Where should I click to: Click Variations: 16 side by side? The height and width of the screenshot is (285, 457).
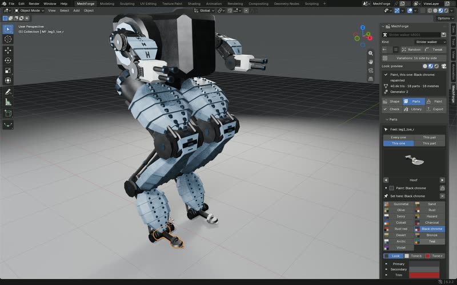[x=414, y=58]
